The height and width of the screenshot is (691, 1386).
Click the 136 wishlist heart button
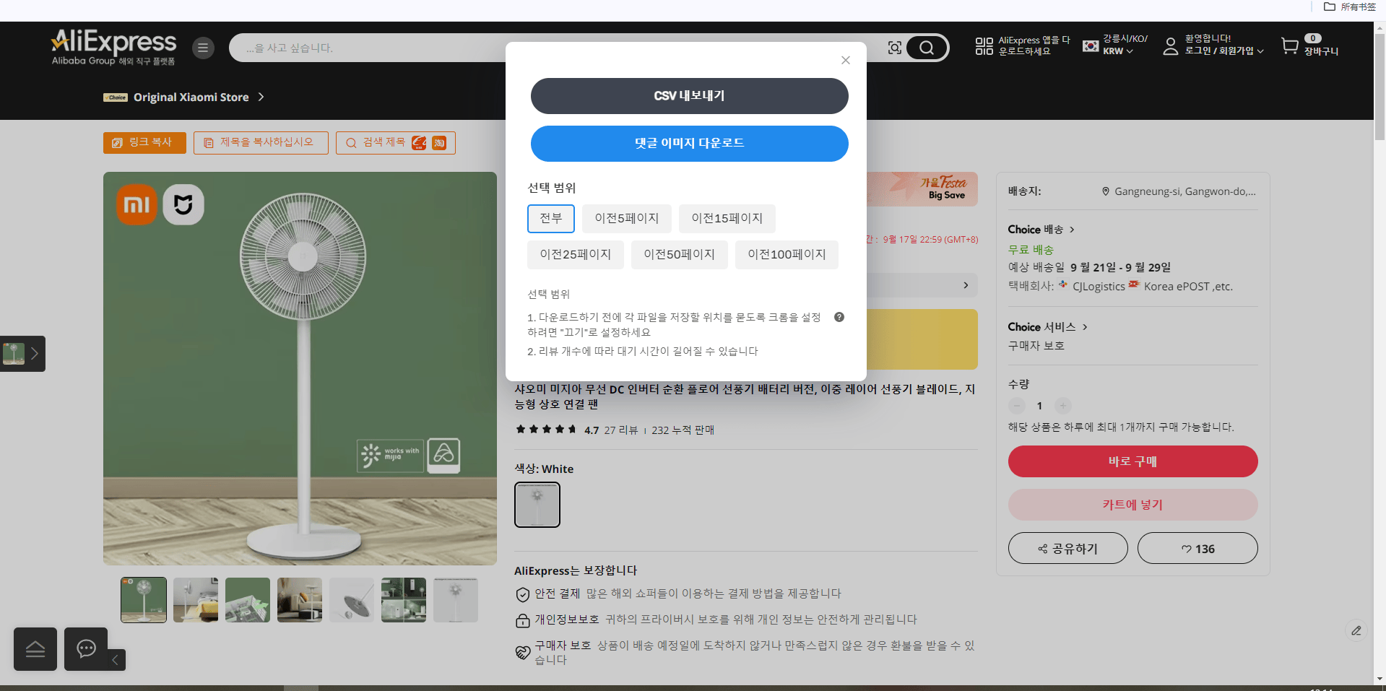[x=1197, y=549]
